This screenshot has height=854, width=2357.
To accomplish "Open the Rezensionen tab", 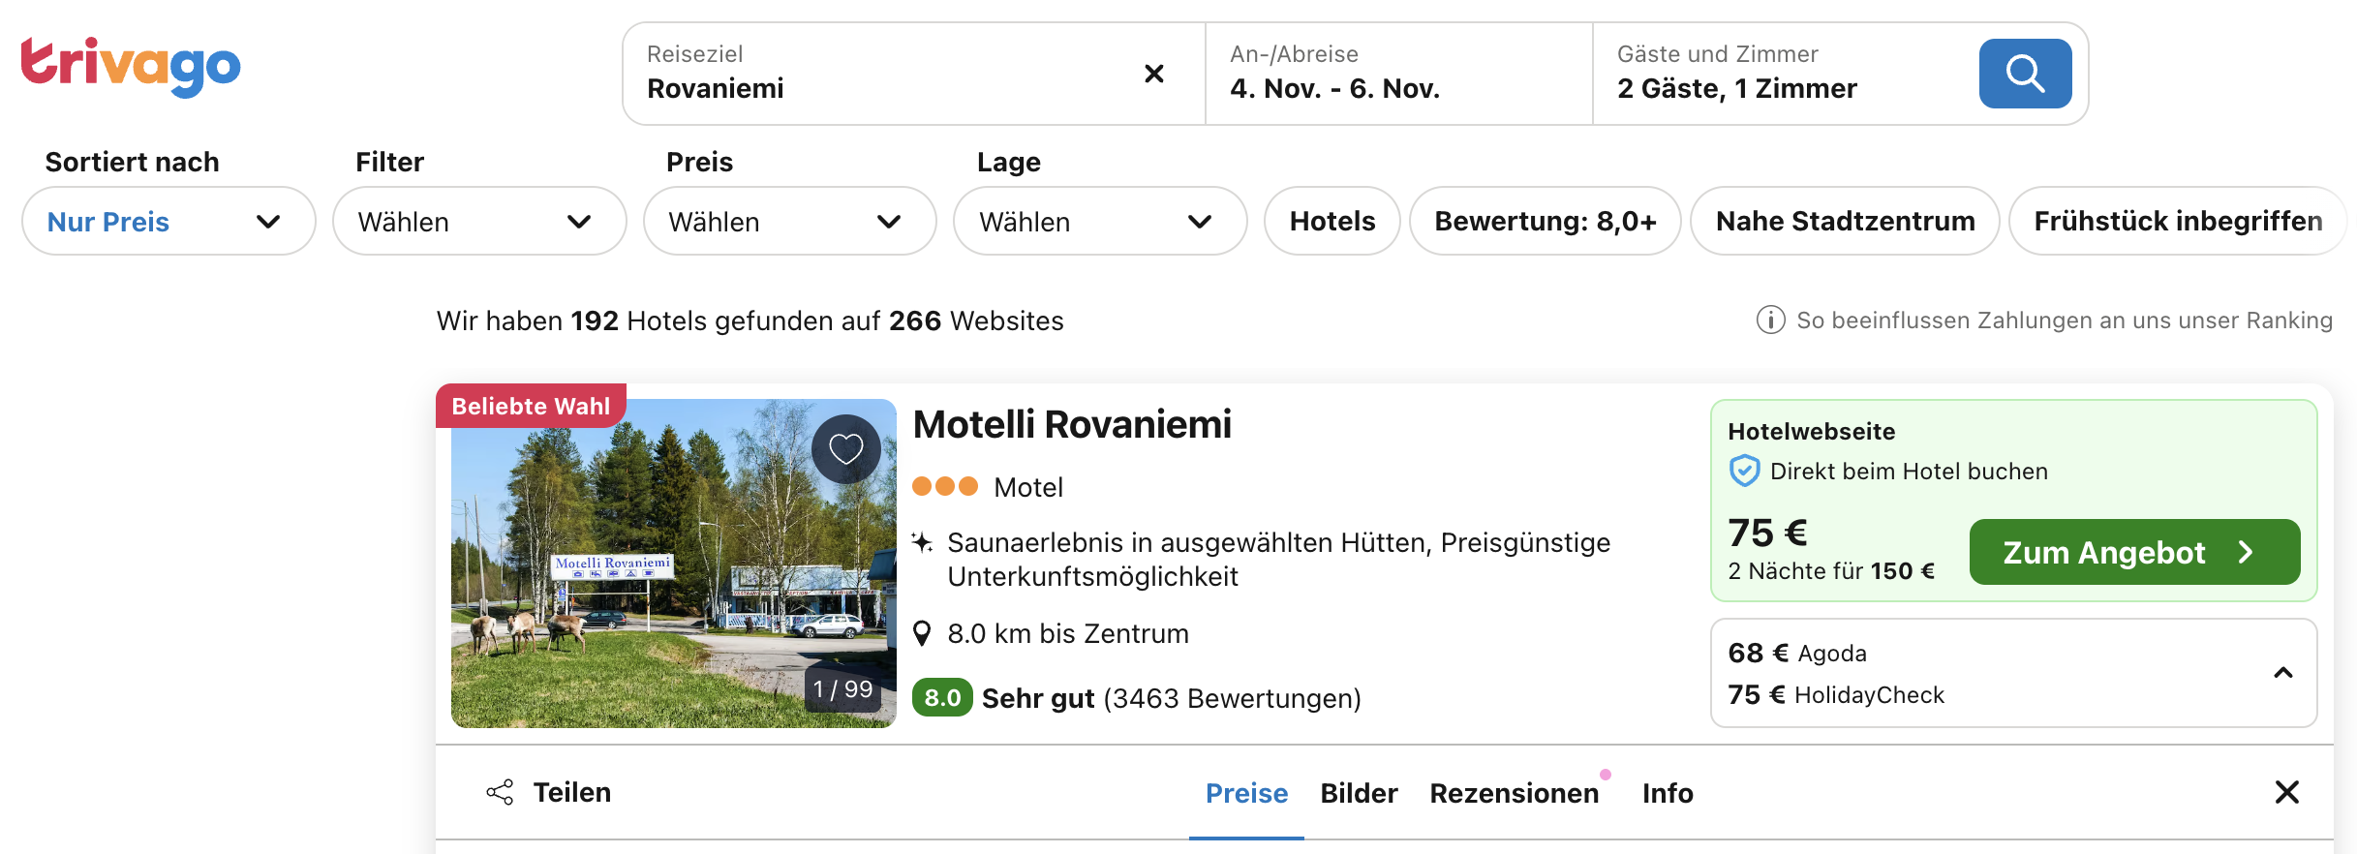I will coord(1514,793).
